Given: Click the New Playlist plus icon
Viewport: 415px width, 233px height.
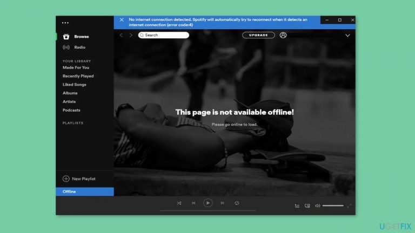Looking at the screenshot, I should click(x=66, y=179).
